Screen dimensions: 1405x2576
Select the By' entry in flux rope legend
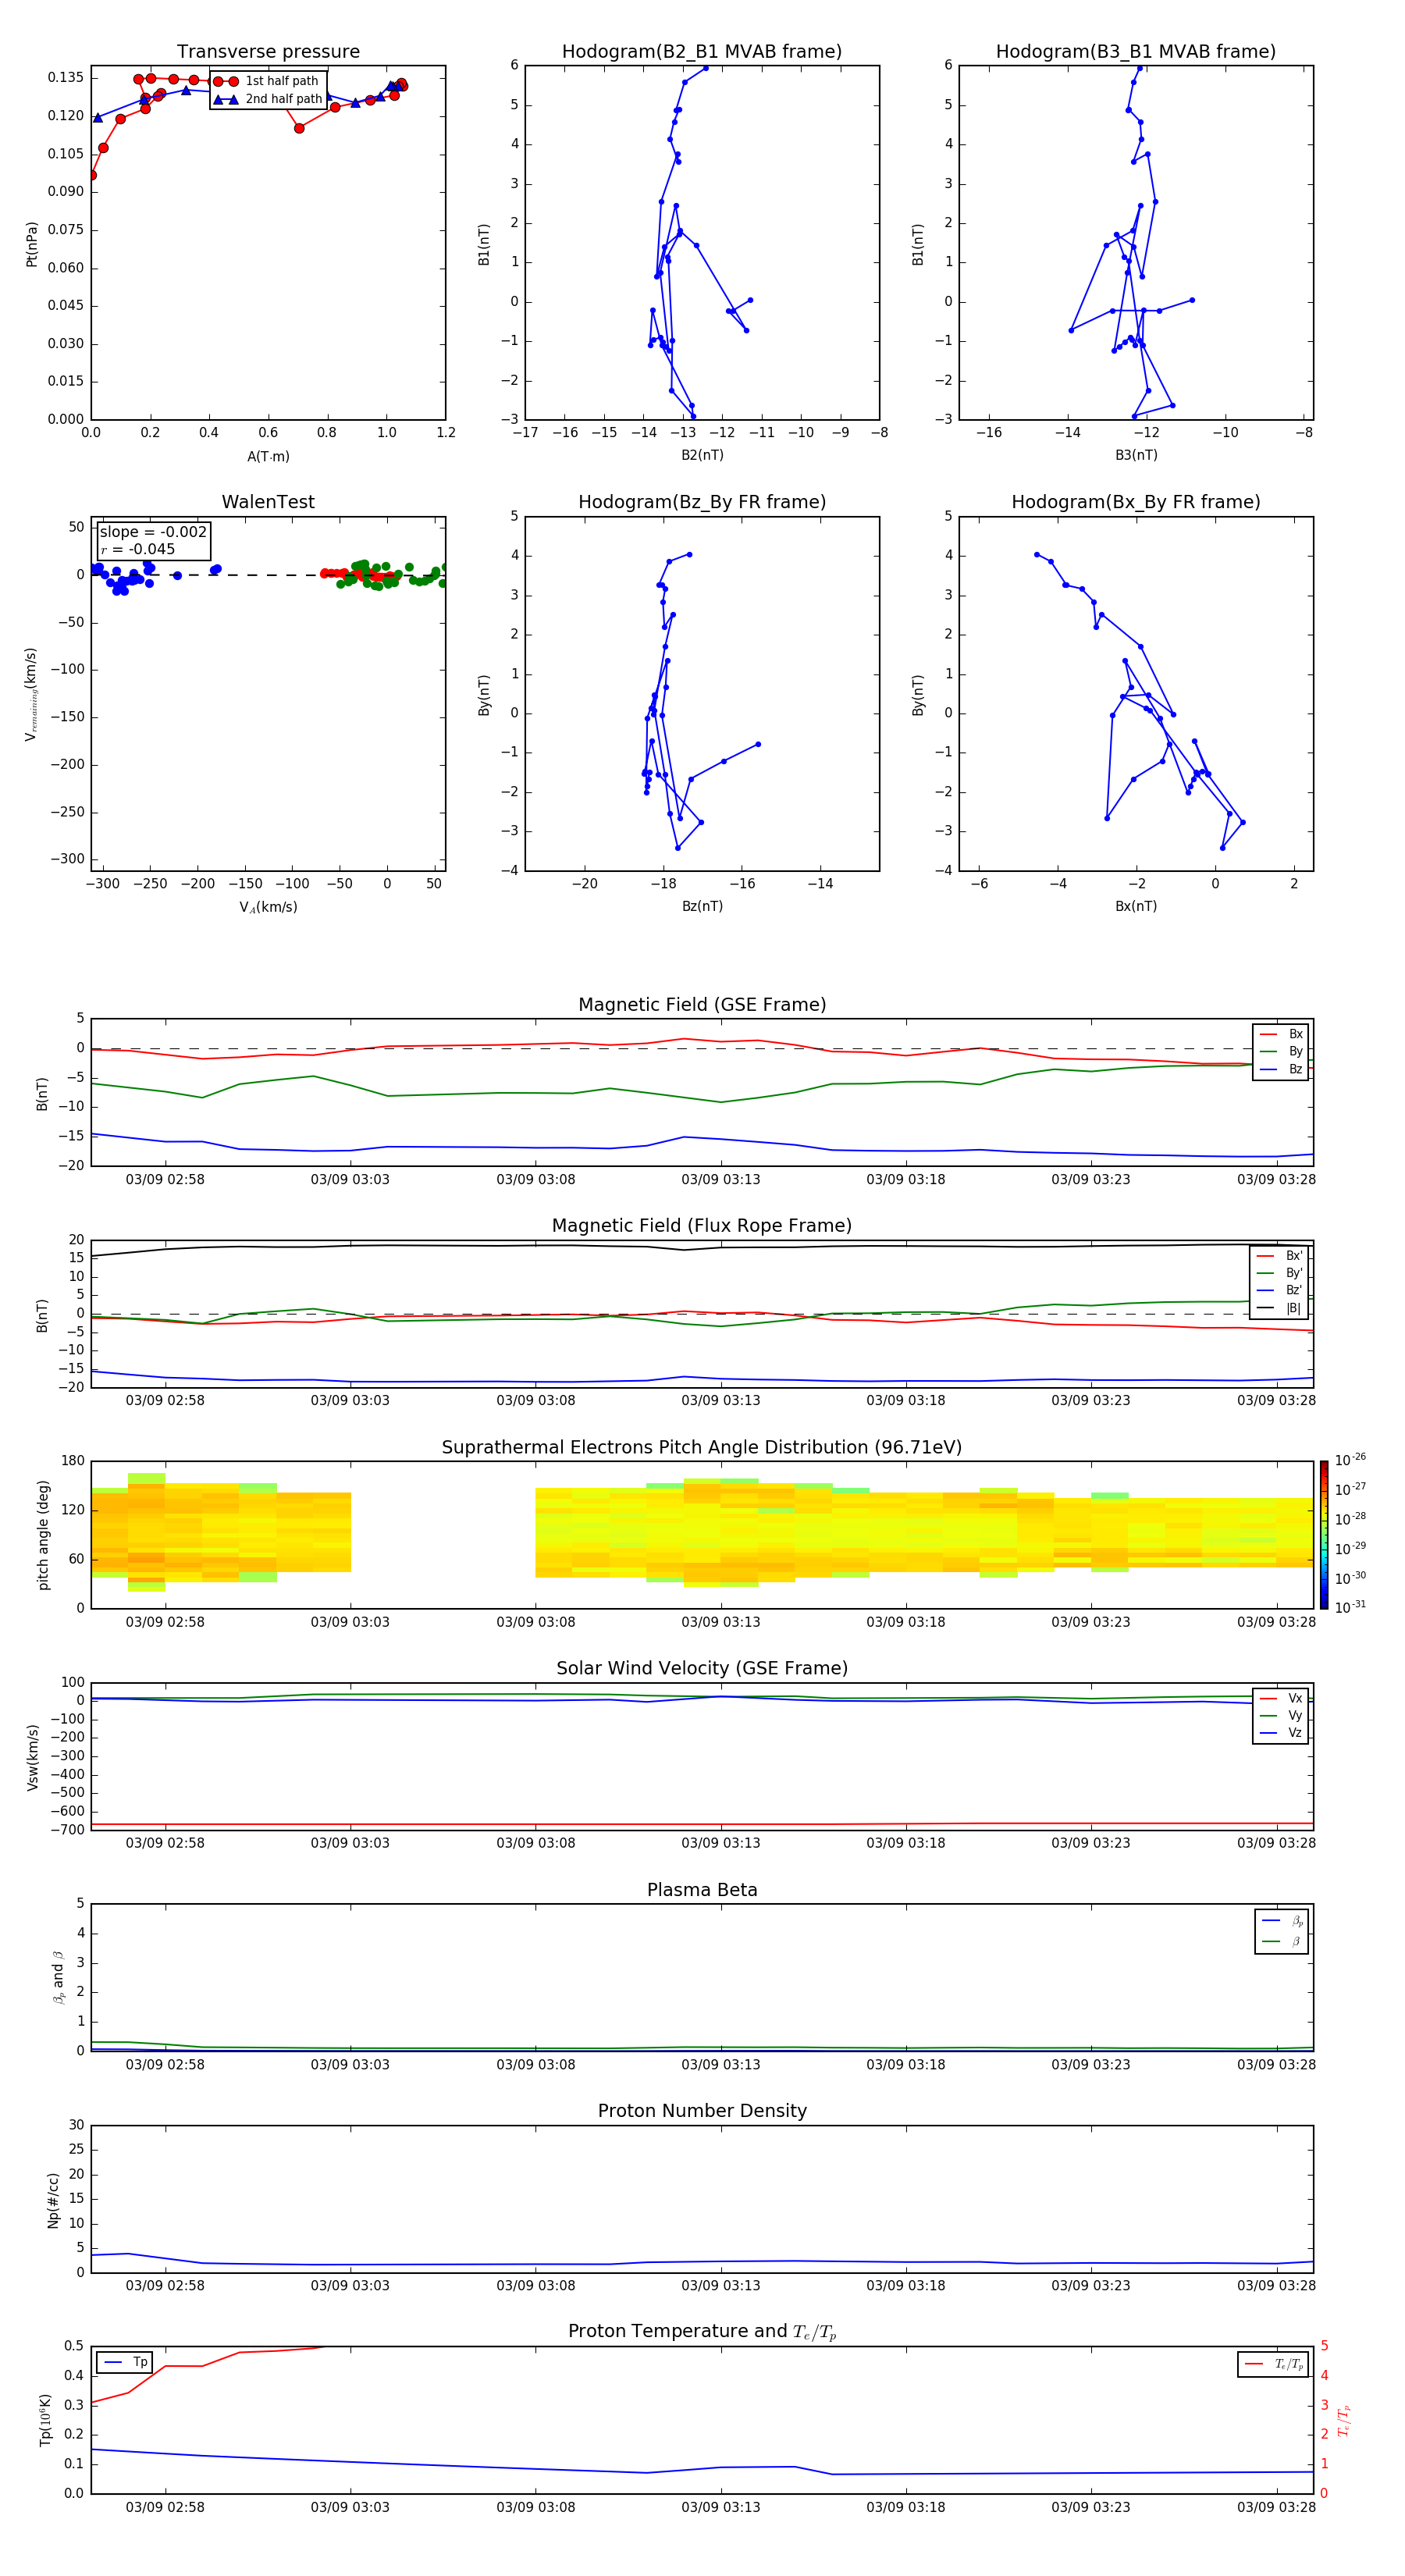(x=1280, y=1273)
